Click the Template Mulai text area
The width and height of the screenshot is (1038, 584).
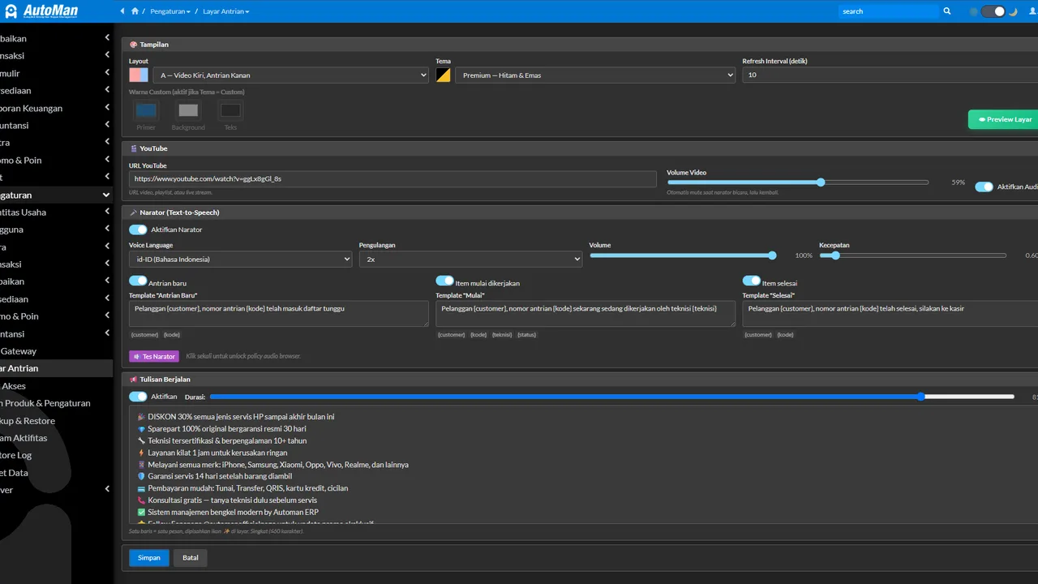pos(585,314)
